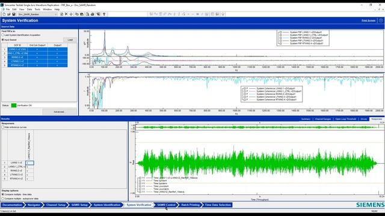Toggle System FRF RWING:2 legend checkbox
This screenshot has width=385, height=216.
pos(280,38)
